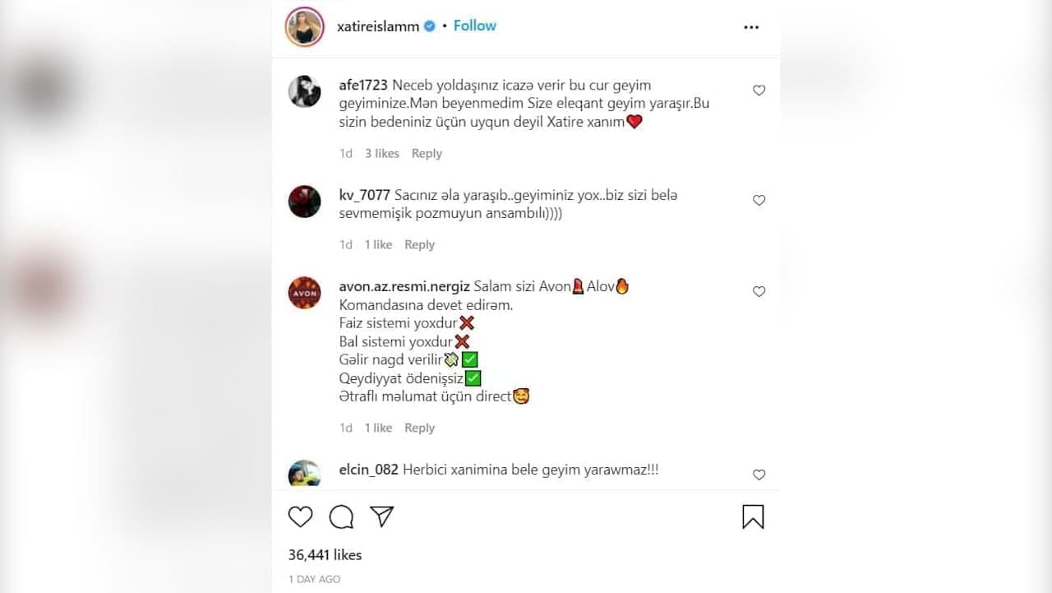Viewport: 1052px width, 593px height.
Task: Like avon.az.resmi.nergiz's comment
Action: click(x=759, y=292)
